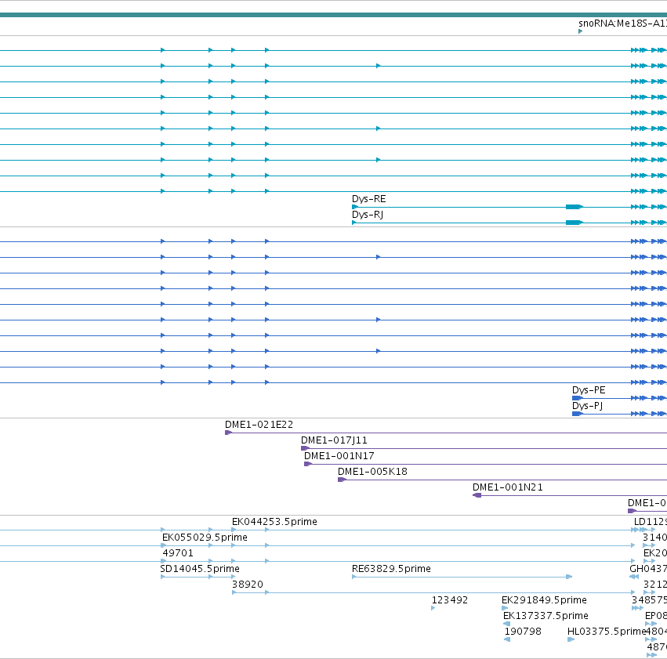Click the arrow glyph under HL03375.5prime
Screen dimensions: 667x659
pyautogui.click(x=571, y=639)
